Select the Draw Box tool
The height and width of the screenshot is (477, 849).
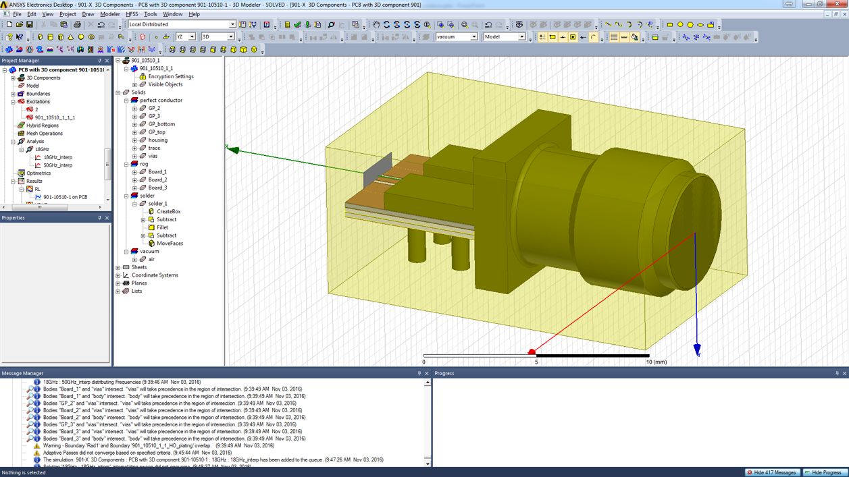40,36
